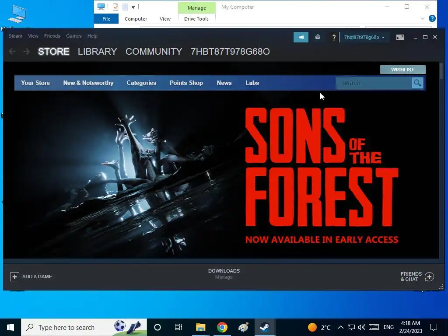Click the Add a Game plus icon

pos(14,276)
